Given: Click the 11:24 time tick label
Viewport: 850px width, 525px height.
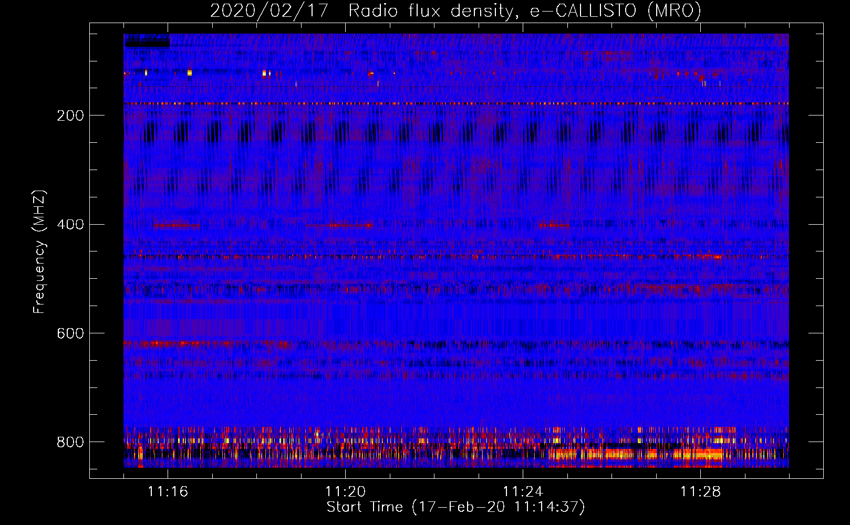Looking at the screenshot, I should click(523, 492).
